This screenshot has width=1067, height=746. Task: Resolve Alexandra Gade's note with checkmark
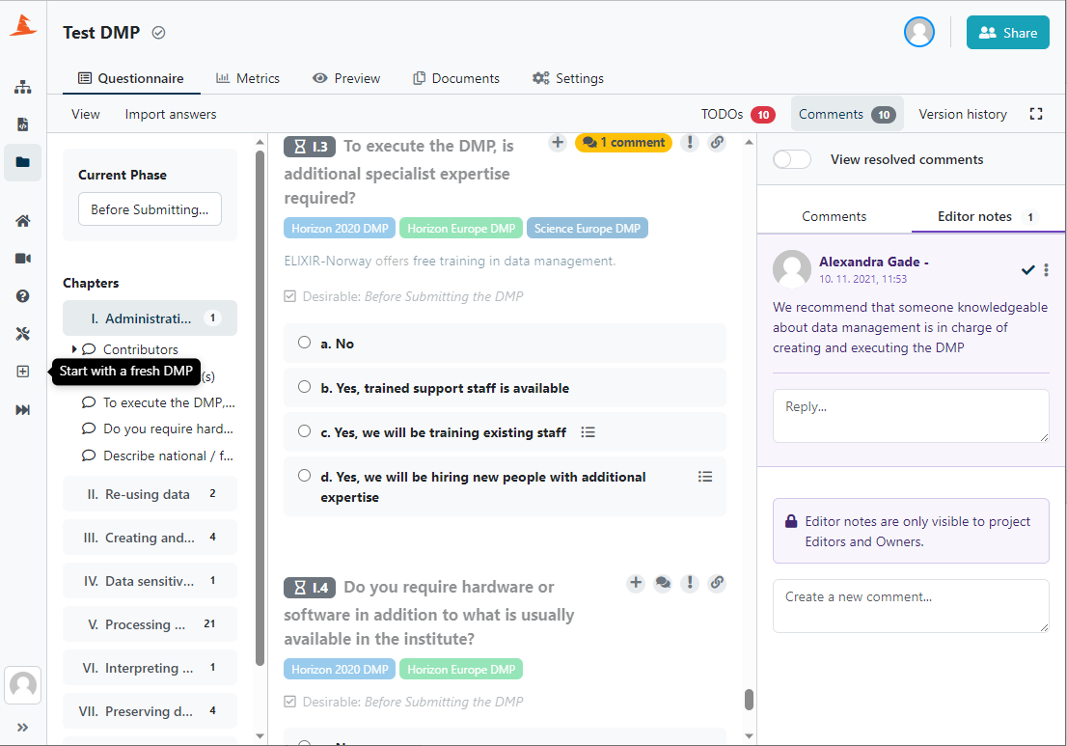click(1027, 270)
